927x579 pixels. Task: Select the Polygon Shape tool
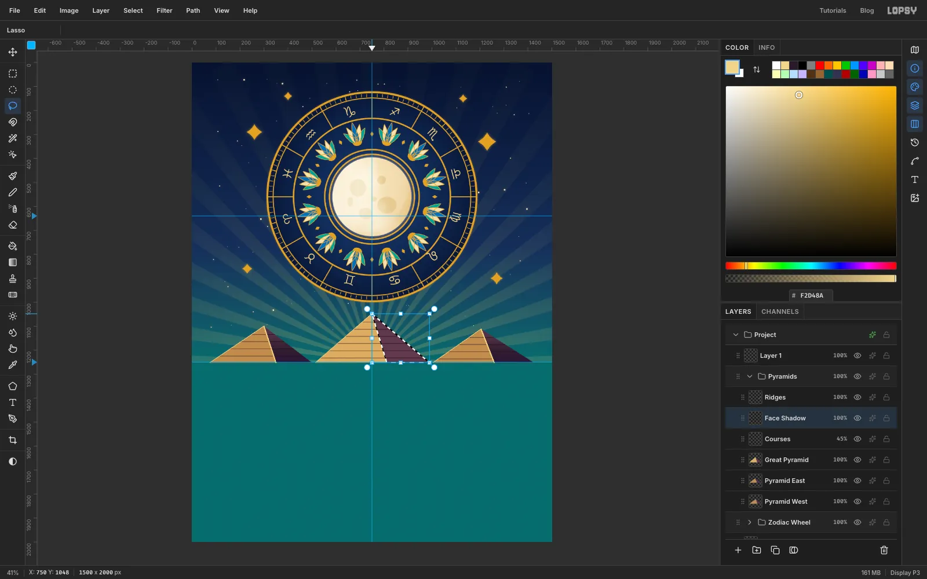click(13, 386)
